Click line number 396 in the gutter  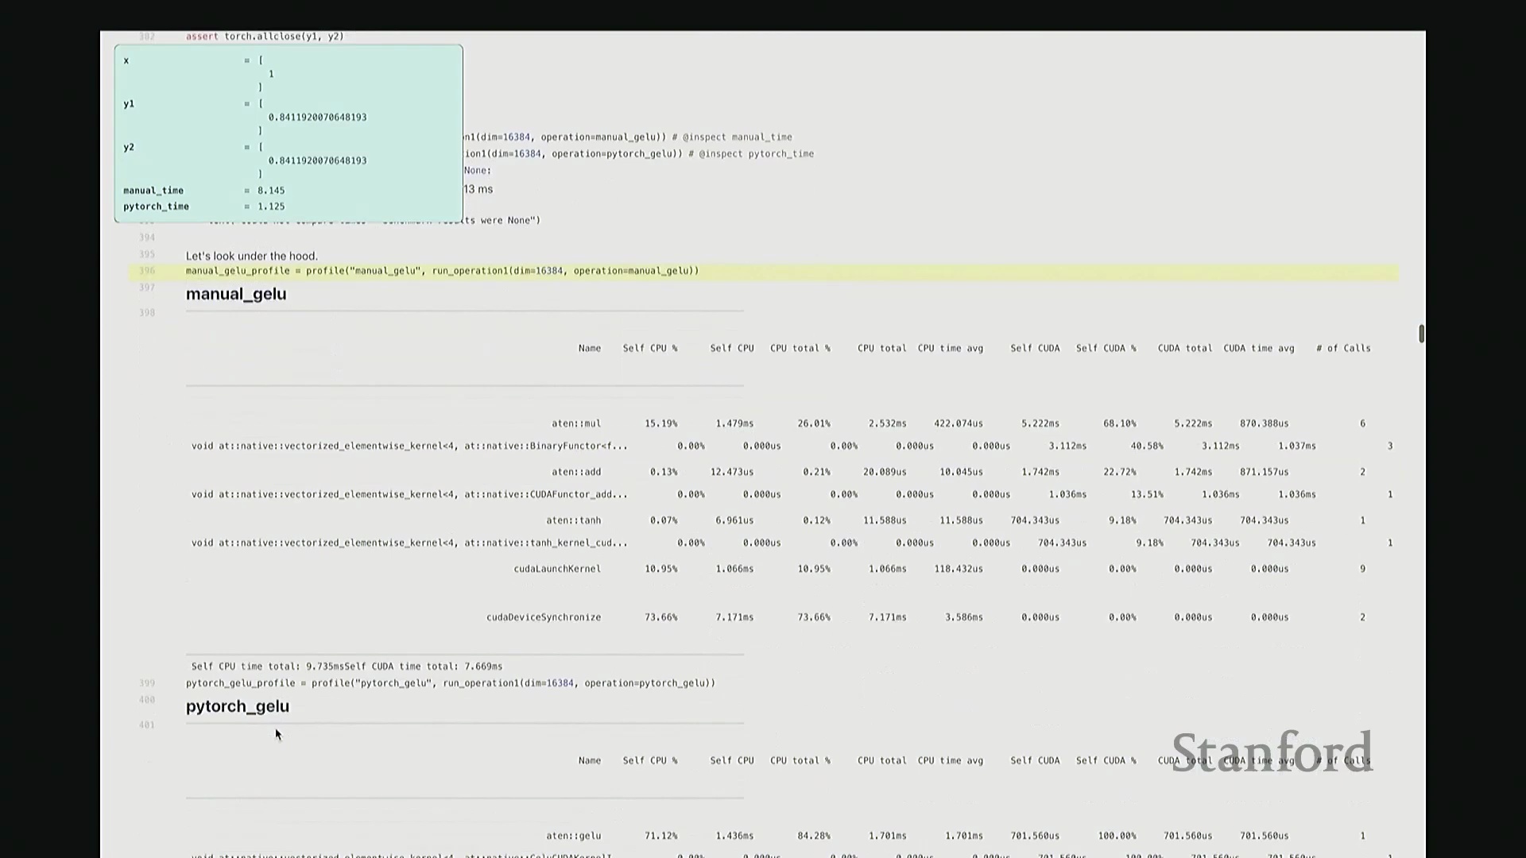click(147, 271)
